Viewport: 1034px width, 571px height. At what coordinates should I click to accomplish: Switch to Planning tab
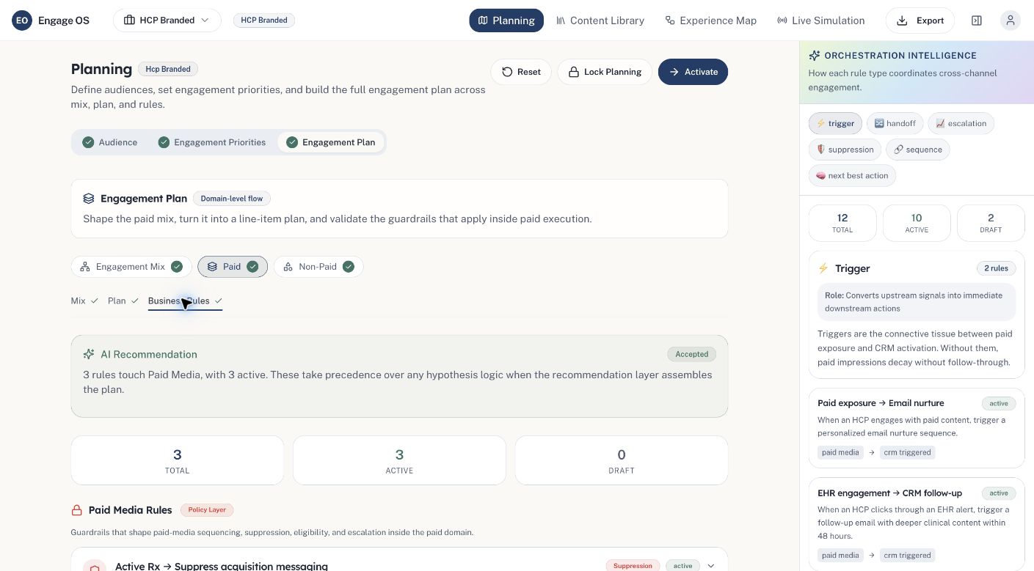pyautogui.click(x=506, y=21)
